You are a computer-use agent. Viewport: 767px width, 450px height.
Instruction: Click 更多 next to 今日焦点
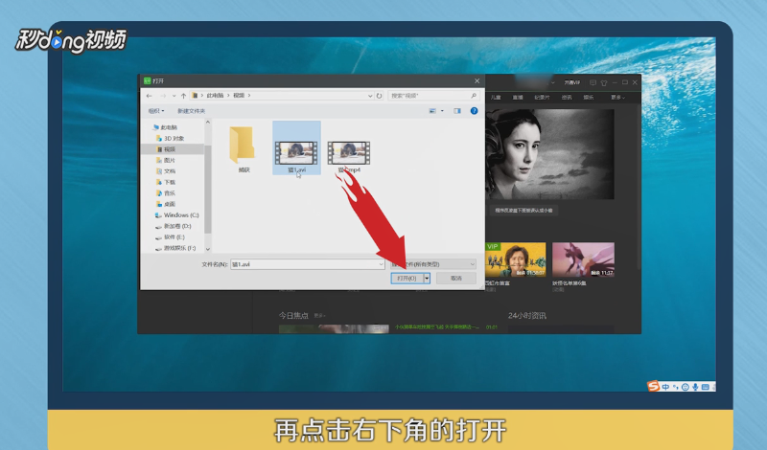319,316
